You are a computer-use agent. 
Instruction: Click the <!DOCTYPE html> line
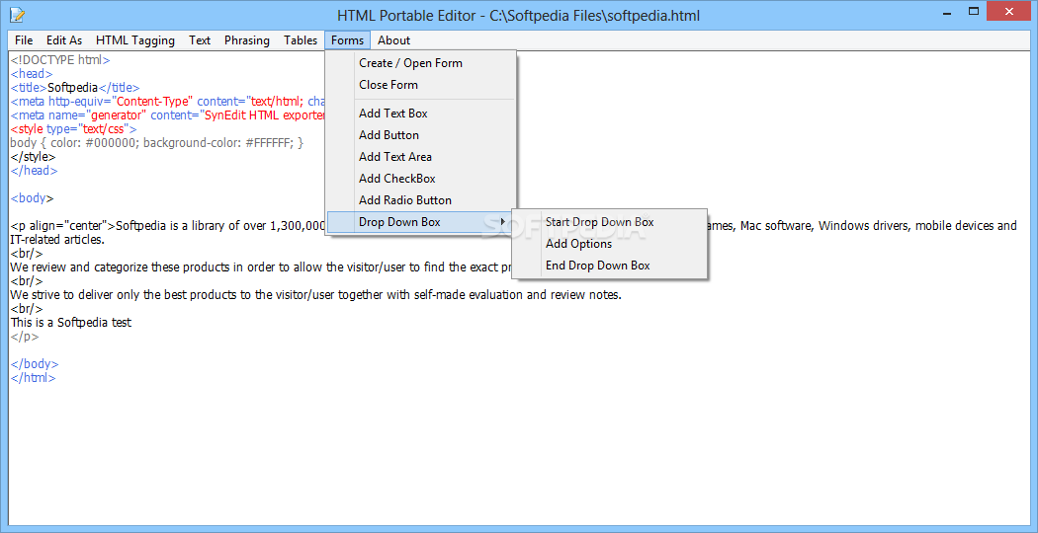[x=60, y=59]
